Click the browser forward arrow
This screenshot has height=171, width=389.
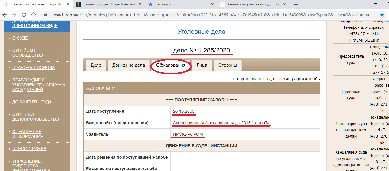(14, 14)
